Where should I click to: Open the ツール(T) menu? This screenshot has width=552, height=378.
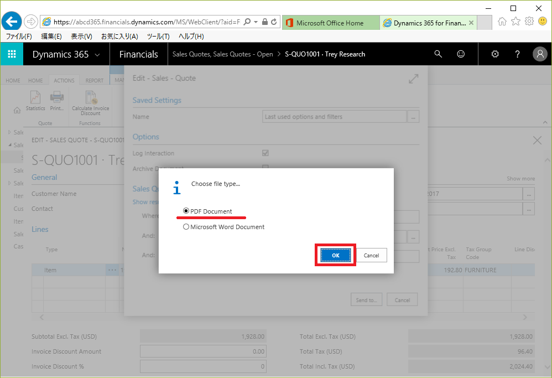point(158,37)
